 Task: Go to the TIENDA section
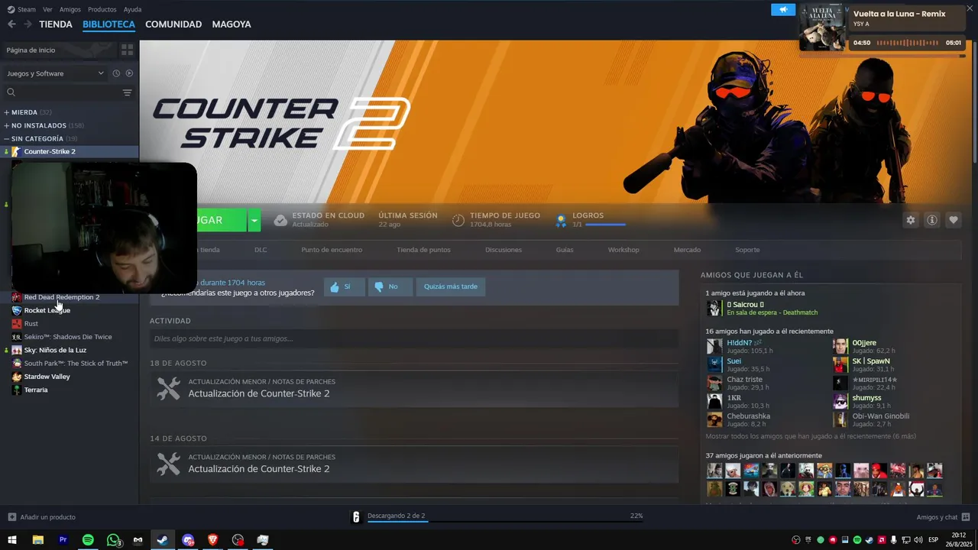[56, 24]
